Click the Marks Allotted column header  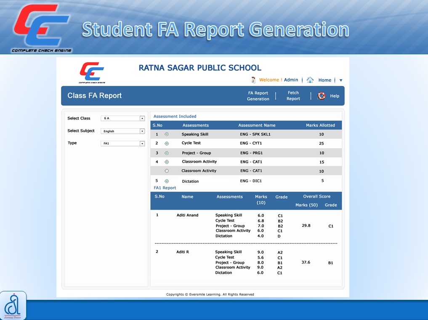pos(320,125)
